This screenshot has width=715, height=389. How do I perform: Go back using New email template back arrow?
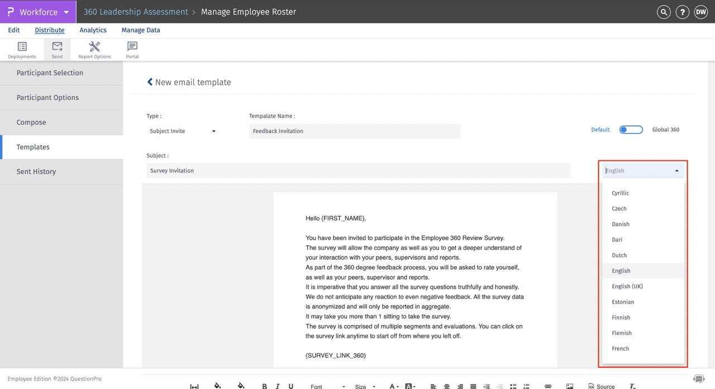pyautogui.click(x=150, y=81)
